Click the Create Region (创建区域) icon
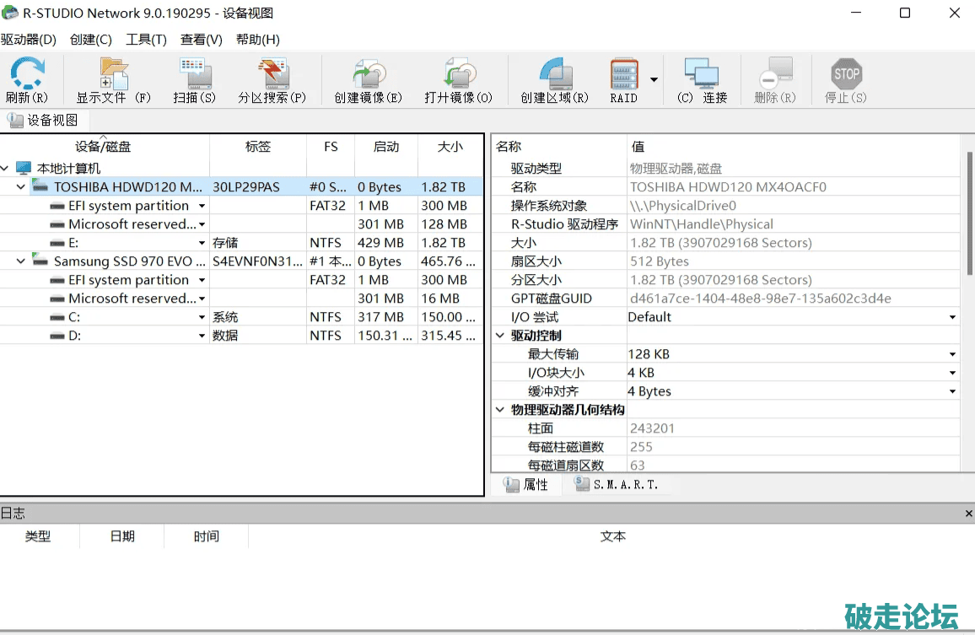975x635 pixels. (554, 75)
